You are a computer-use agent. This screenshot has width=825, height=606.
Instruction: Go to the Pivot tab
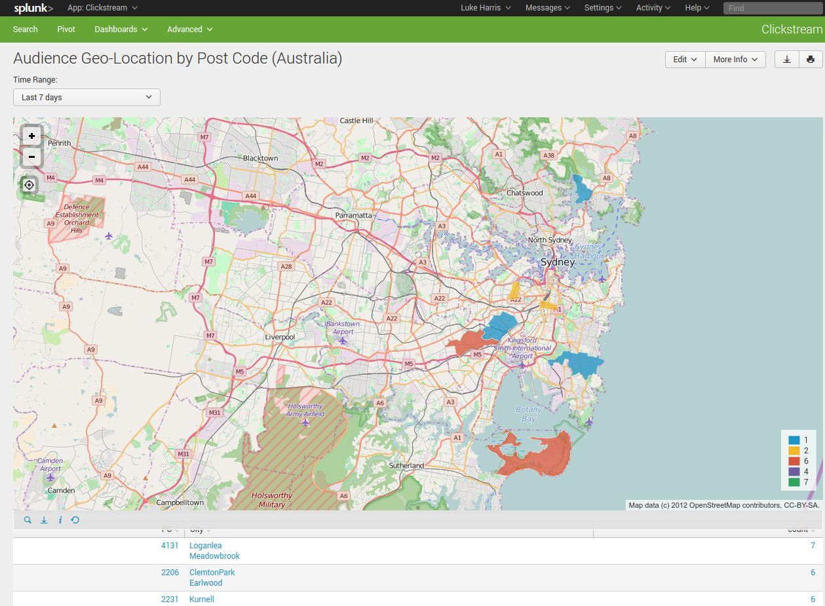[66, 29]
